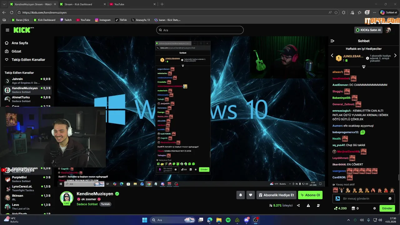
Task: Open Gözat in sidebar
Action: point(16,51)
